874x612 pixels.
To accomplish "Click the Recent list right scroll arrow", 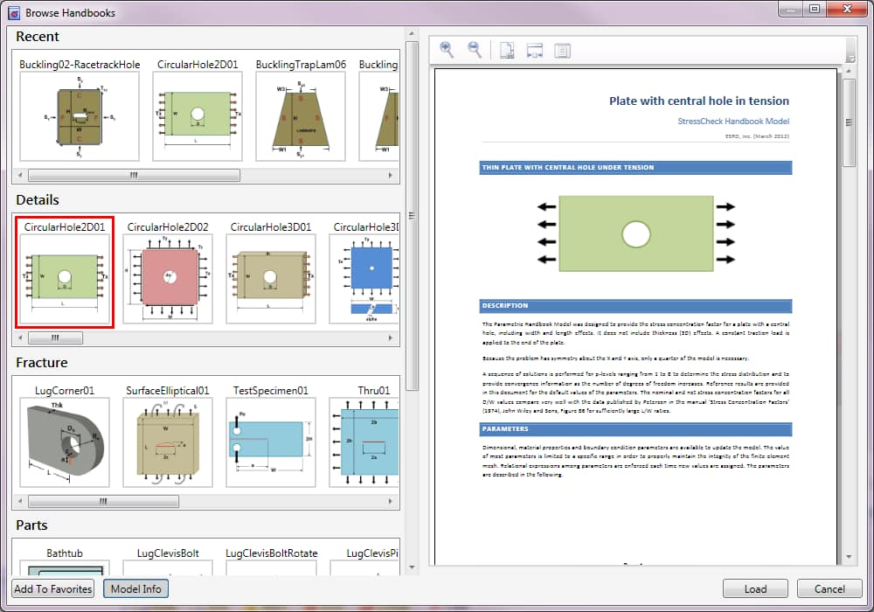I will 392,175.
